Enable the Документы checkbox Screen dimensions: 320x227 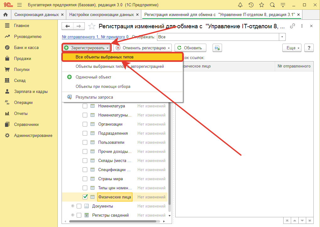[79, 206]
